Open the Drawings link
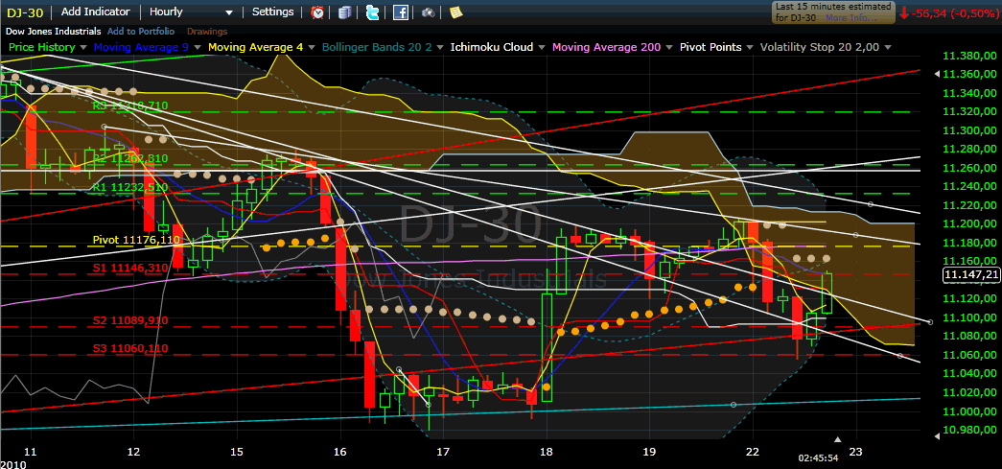The height and width of the screenshot is (469, 1002). coord(207,31)
